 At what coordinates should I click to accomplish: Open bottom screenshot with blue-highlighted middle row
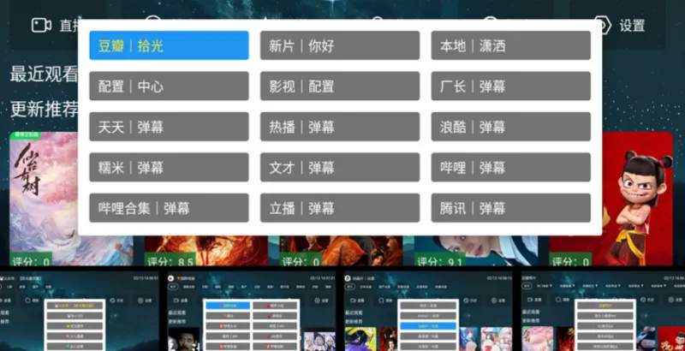pos(428,311)
